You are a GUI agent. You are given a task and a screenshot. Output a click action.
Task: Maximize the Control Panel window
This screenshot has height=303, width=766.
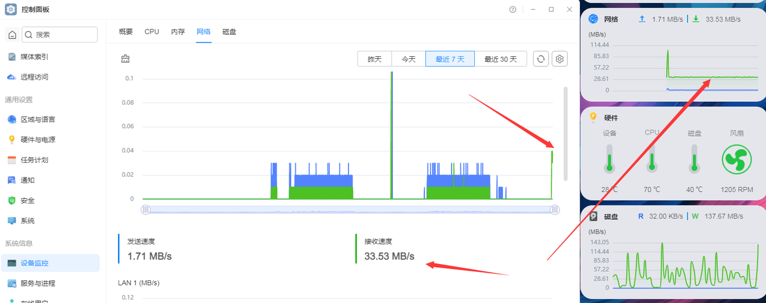point(551,10)
